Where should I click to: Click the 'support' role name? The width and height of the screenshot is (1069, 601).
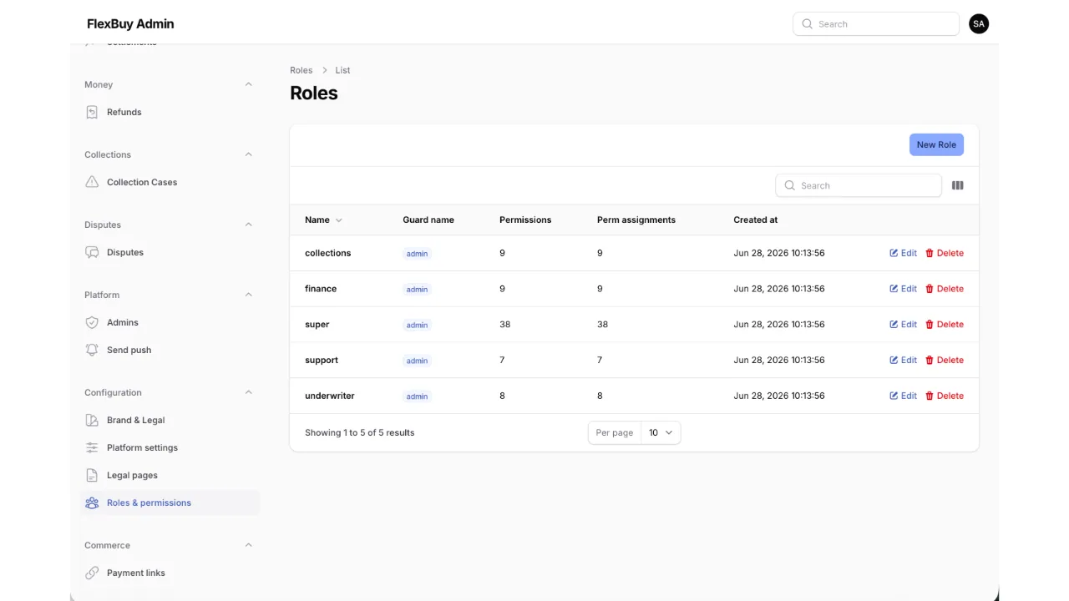322,361
